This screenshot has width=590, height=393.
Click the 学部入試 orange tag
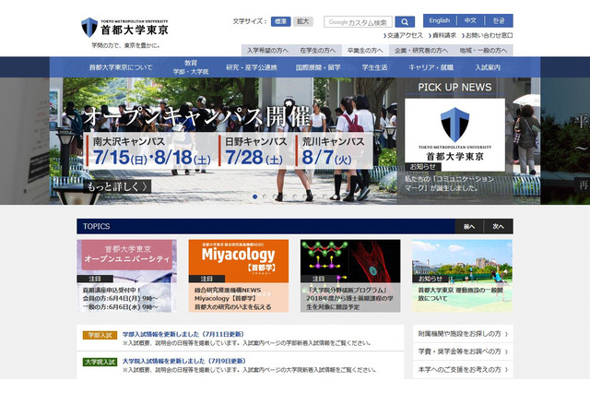[100, 335]
